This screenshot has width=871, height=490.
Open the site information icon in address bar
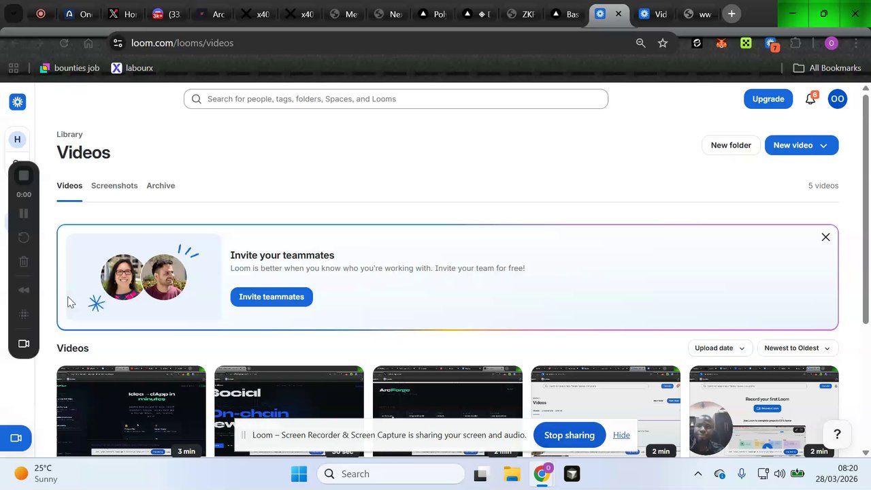pyautogui.click(x=118, y=43)
